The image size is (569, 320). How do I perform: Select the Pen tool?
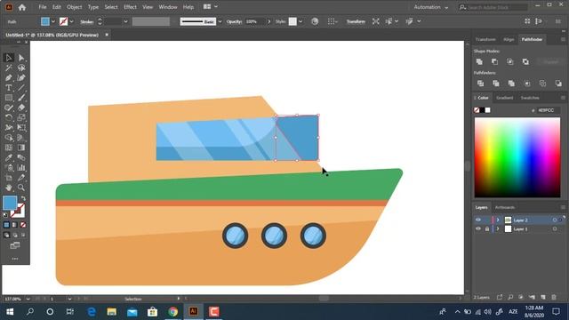click(9, 77)
